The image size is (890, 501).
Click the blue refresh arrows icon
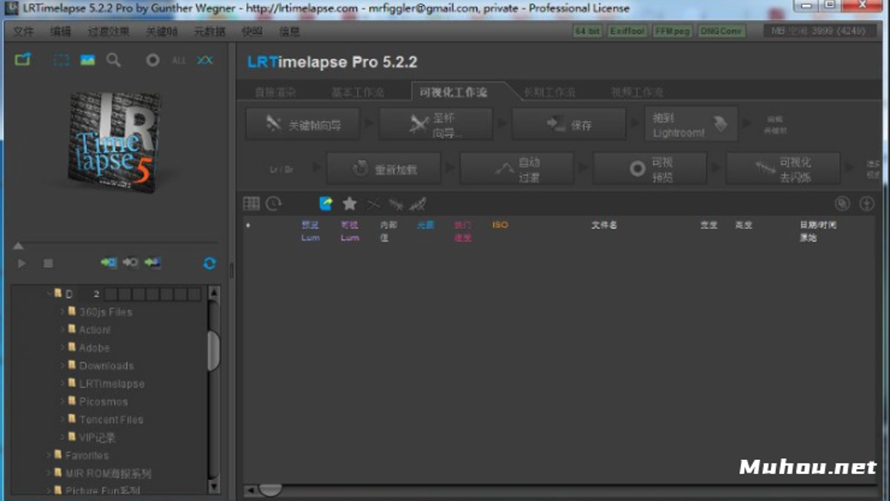pos(209,263)
